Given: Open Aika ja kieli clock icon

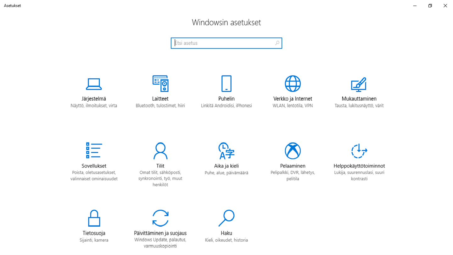Looking at the screenshot, I should (x=226, y=151).
